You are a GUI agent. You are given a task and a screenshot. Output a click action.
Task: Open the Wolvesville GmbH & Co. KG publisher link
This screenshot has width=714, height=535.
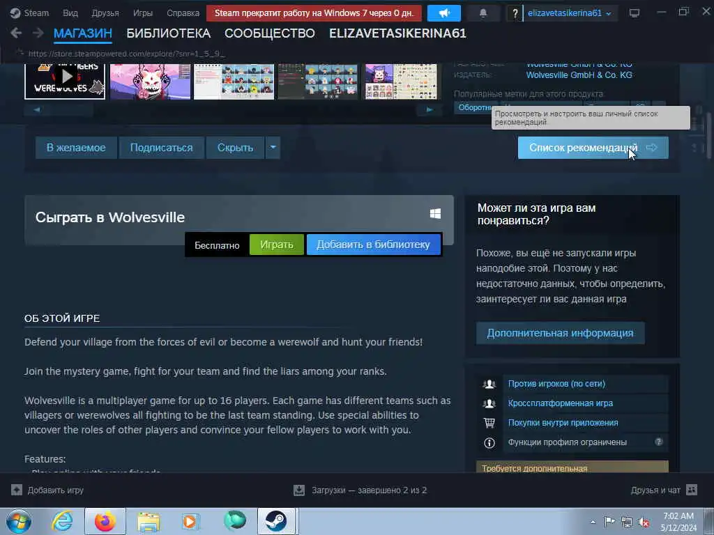point(579,75)
